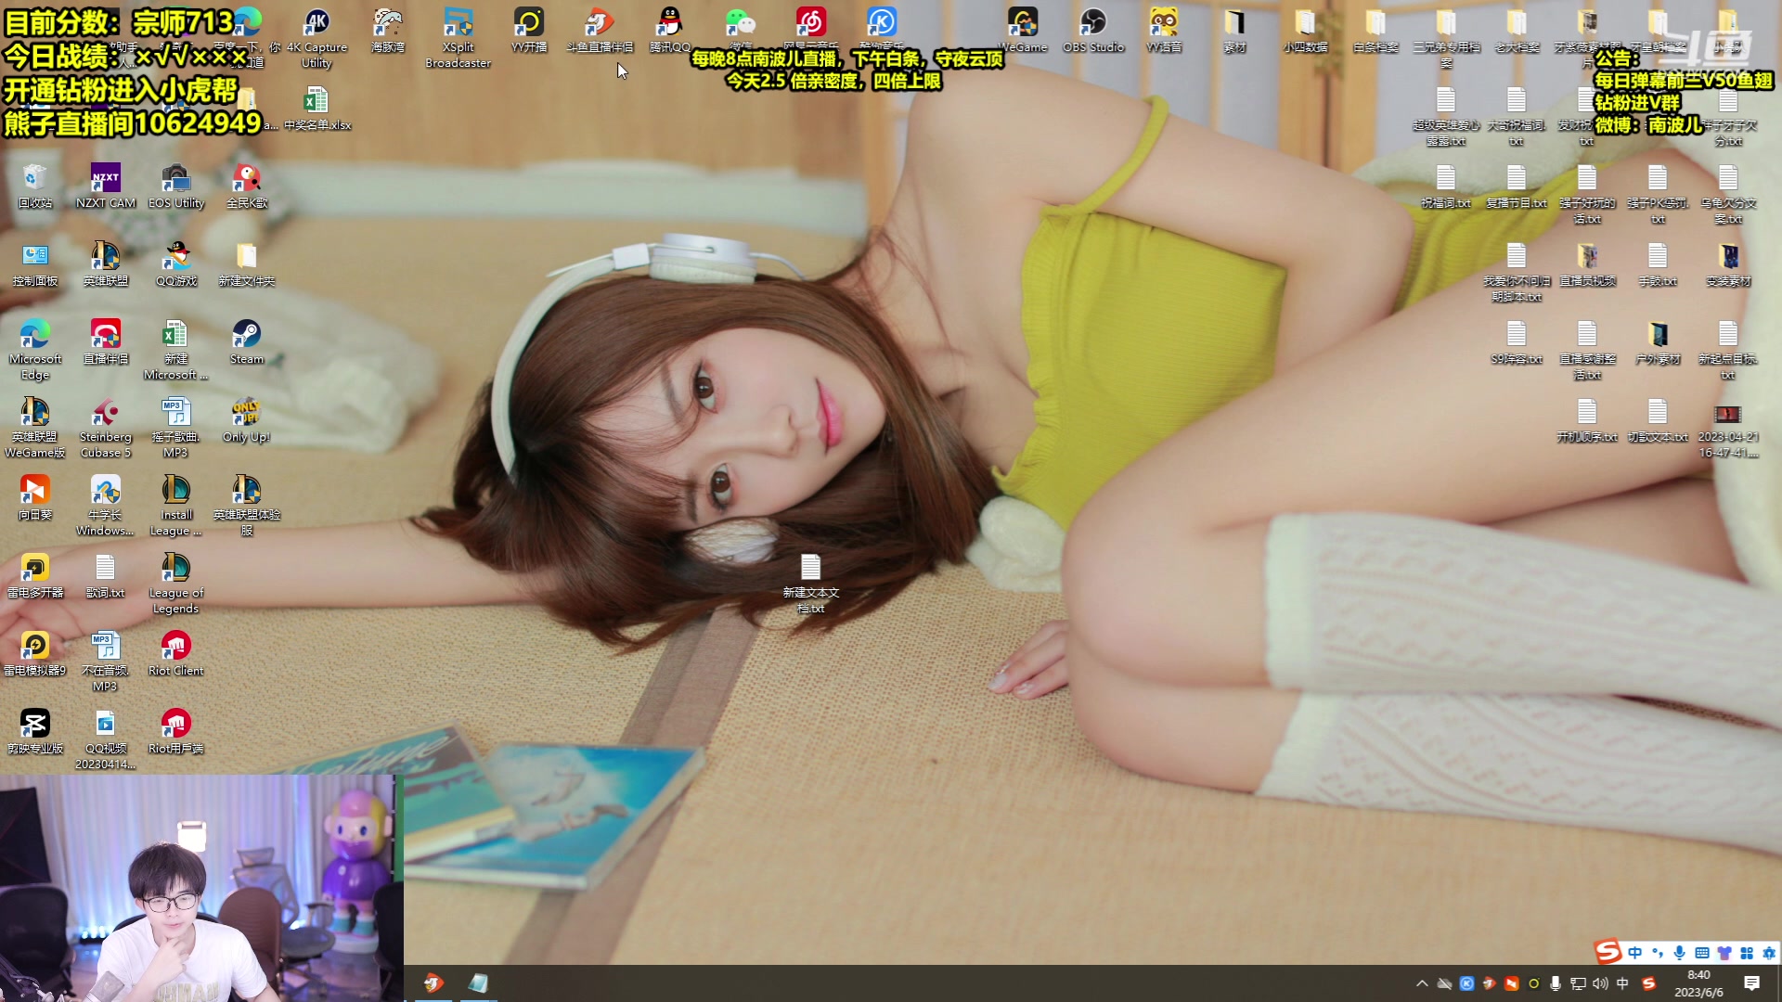Open the 中奖名单.xlsx spreadsheet file

(316, 108)
